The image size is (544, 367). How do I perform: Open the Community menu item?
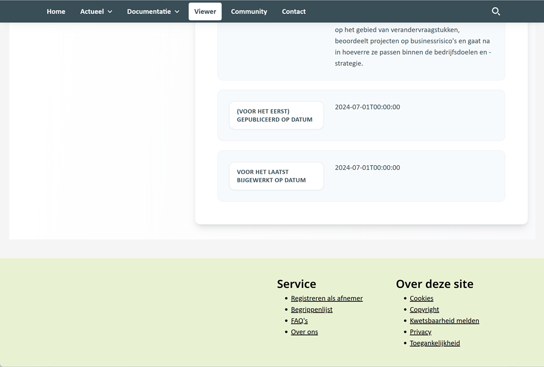tap(249, 12)
